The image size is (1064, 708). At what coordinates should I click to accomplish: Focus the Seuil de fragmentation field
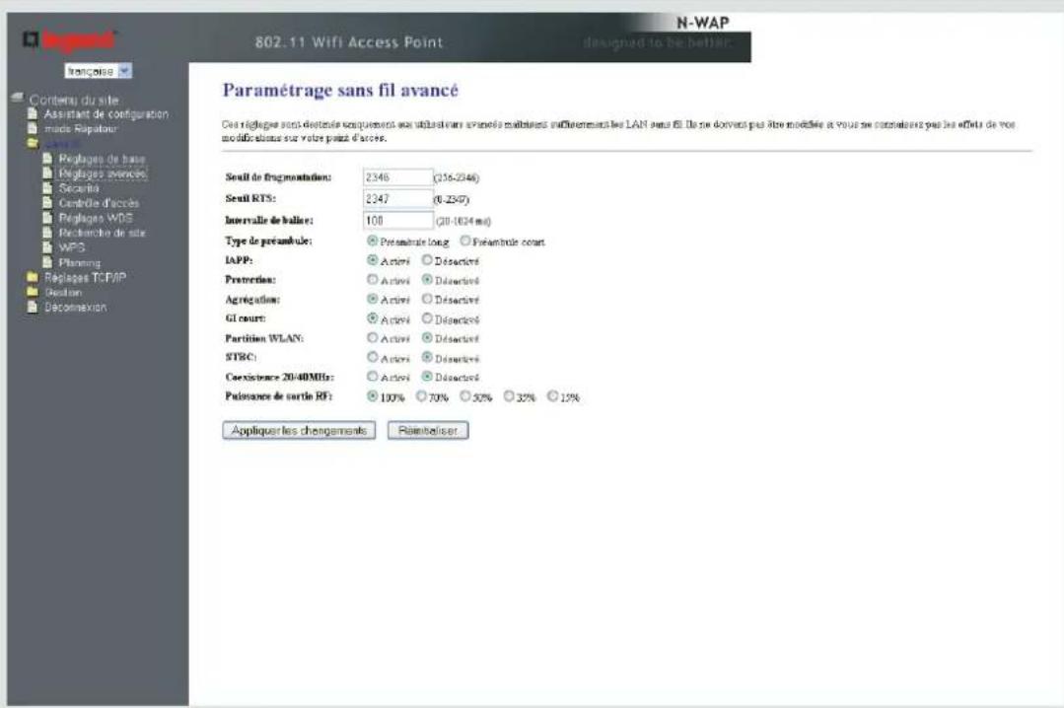397,177
